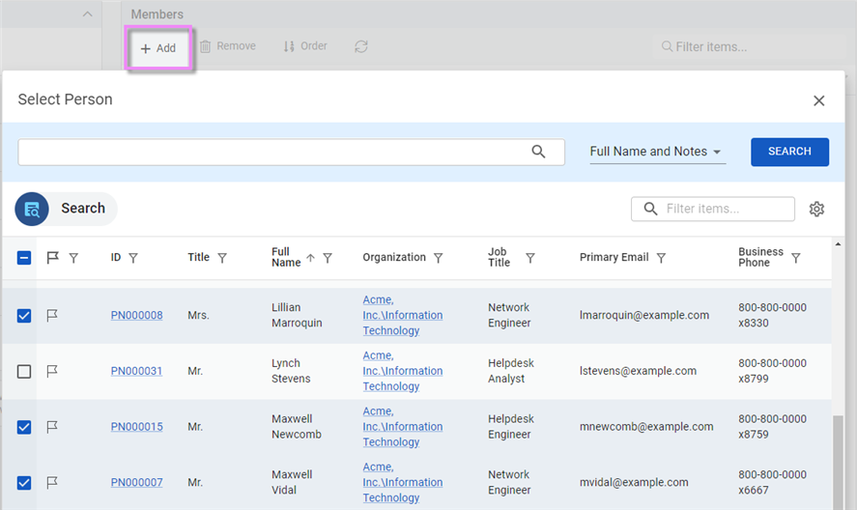Viewport: 857px width, 510px height.
Task: Click the grid Filter items field
Action: click(713, 209)
